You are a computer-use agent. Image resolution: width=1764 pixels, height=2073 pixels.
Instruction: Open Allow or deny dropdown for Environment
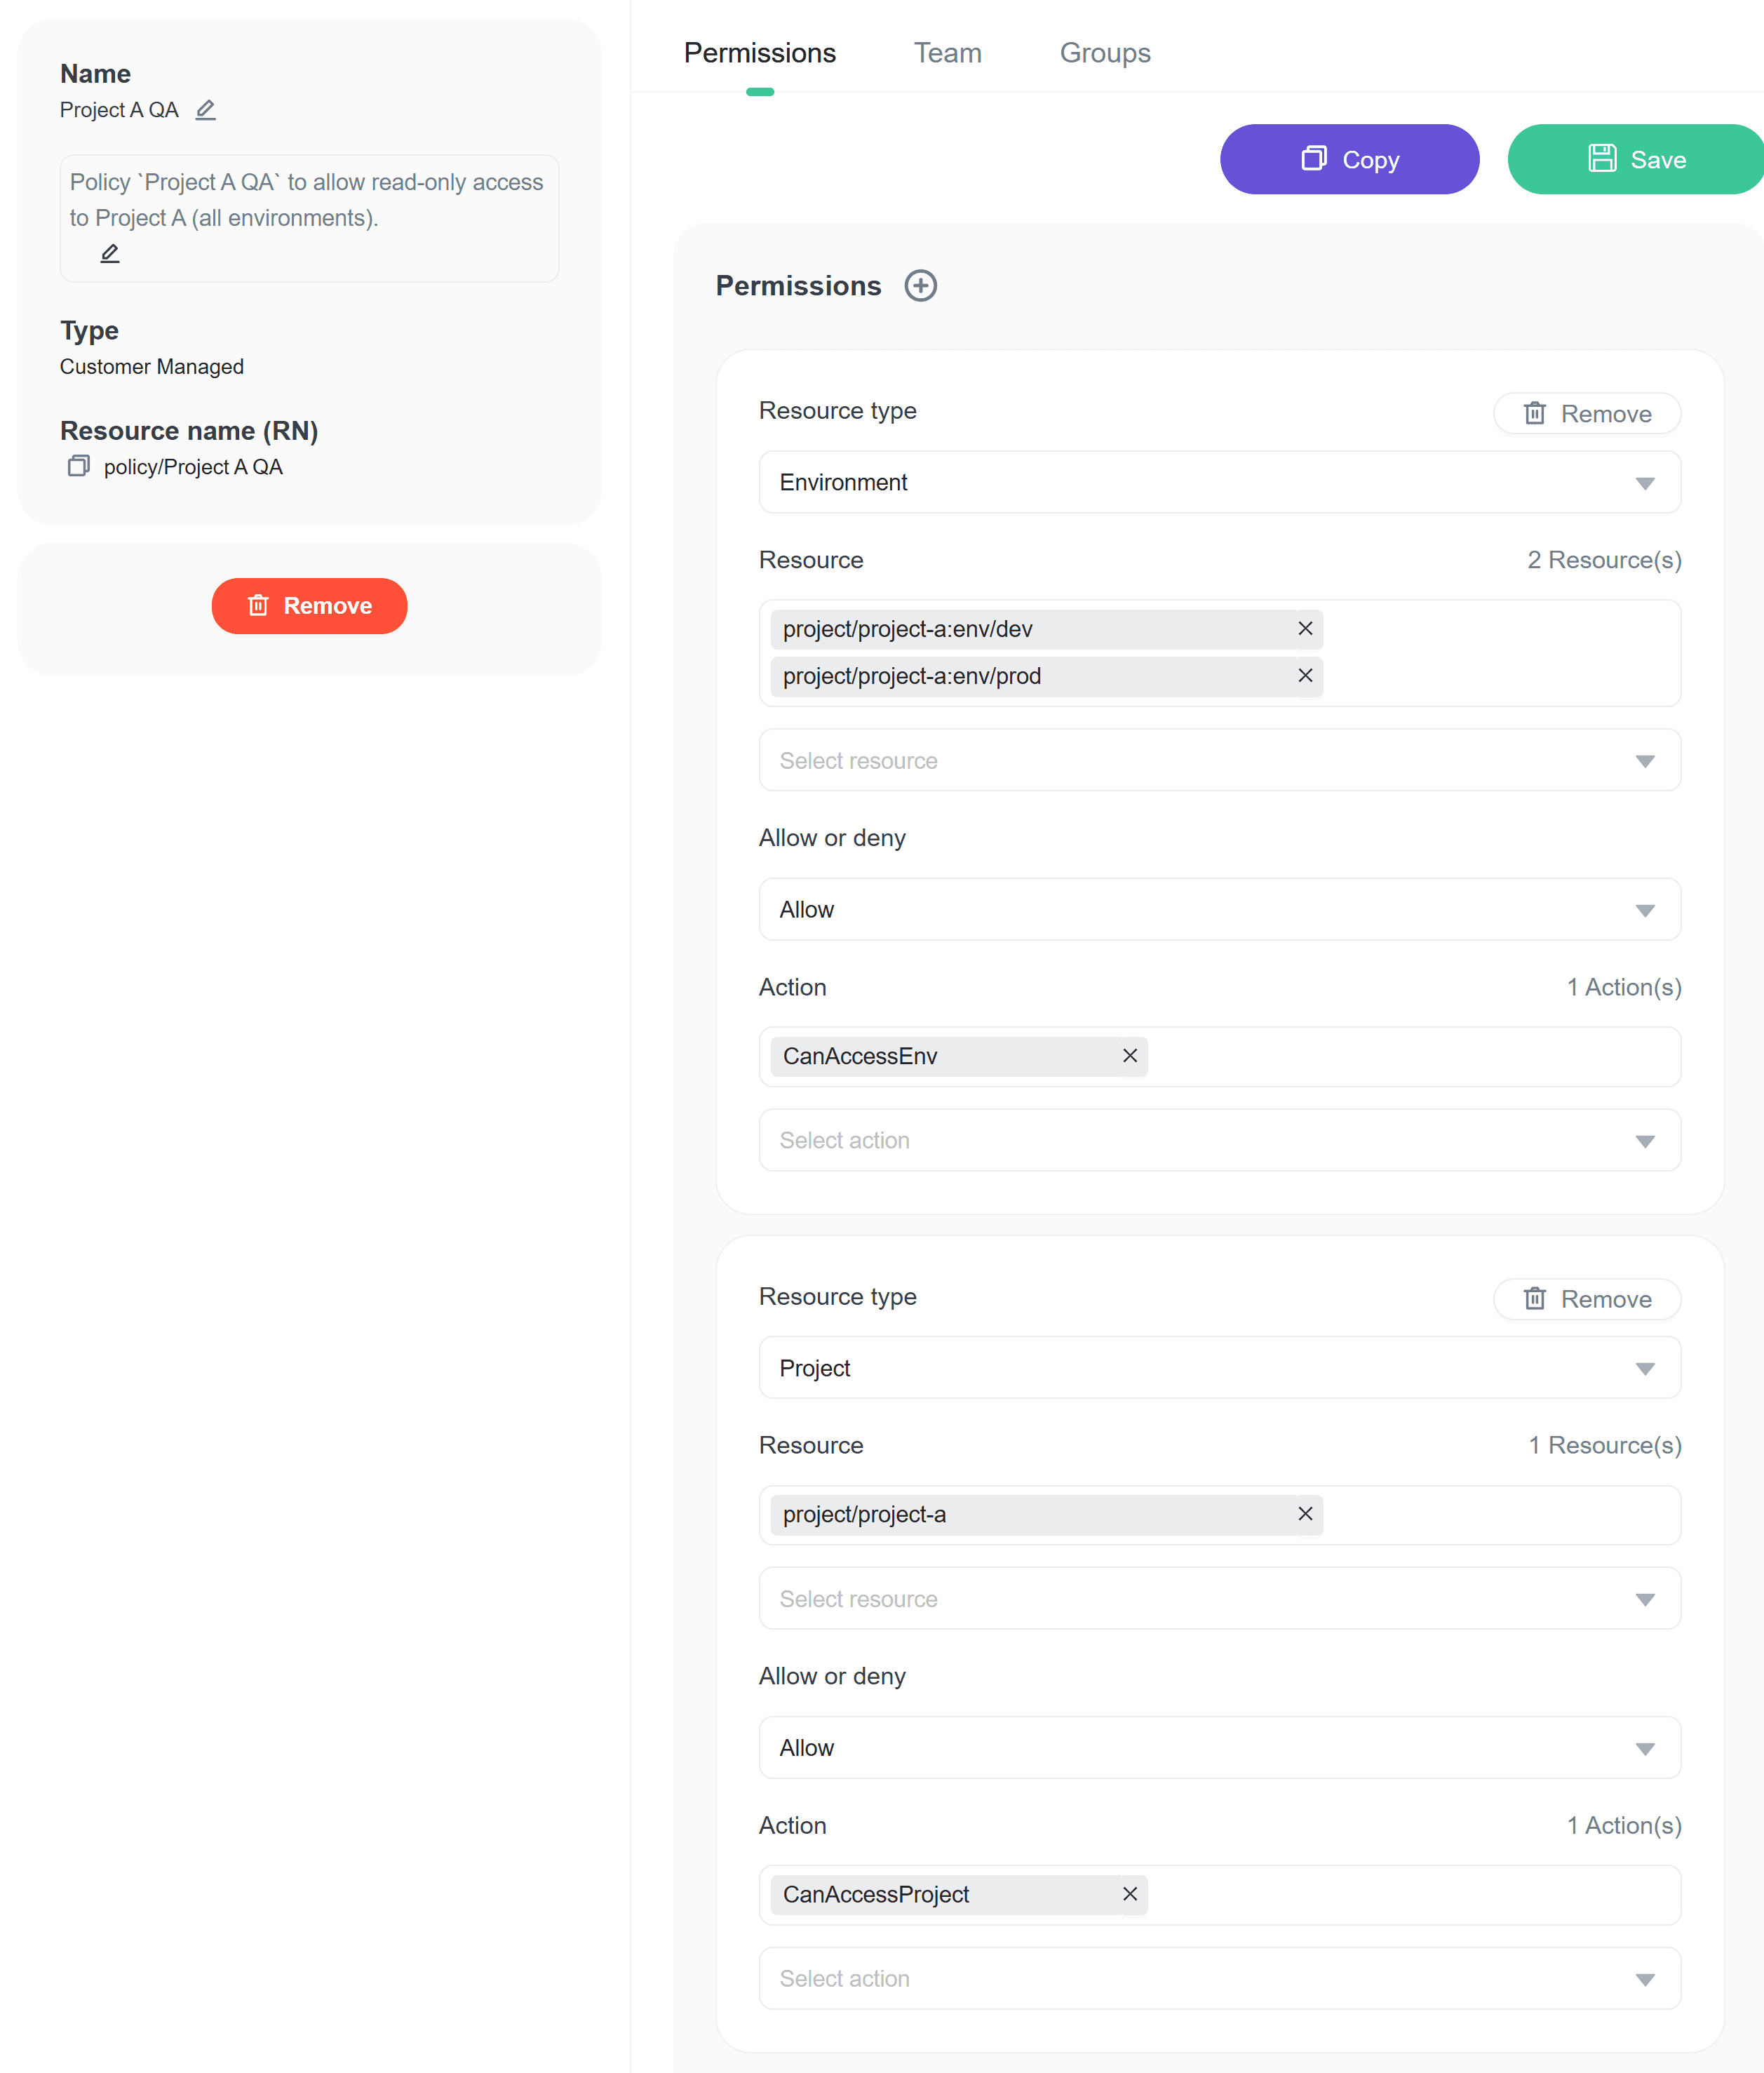[1219, 909]
